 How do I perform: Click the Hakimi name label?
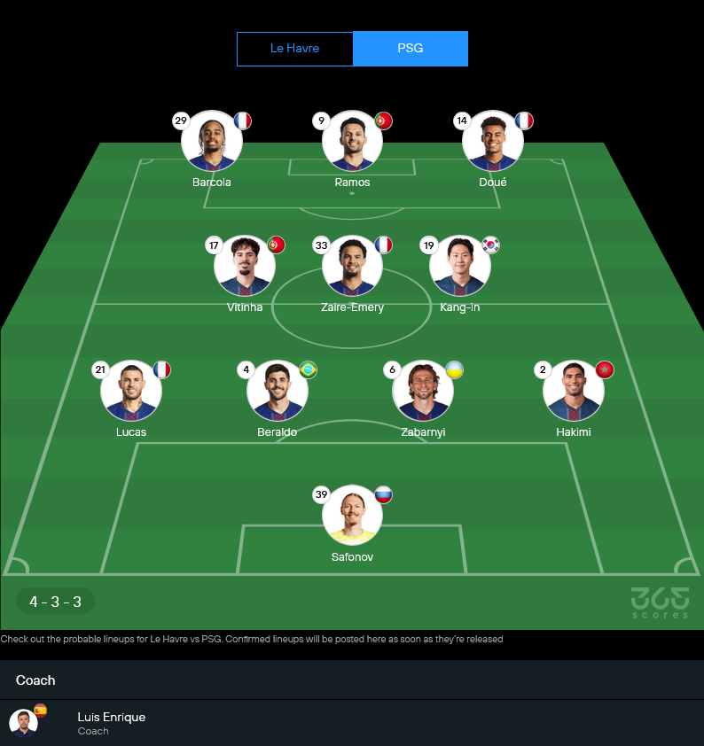tap(574, 432)
